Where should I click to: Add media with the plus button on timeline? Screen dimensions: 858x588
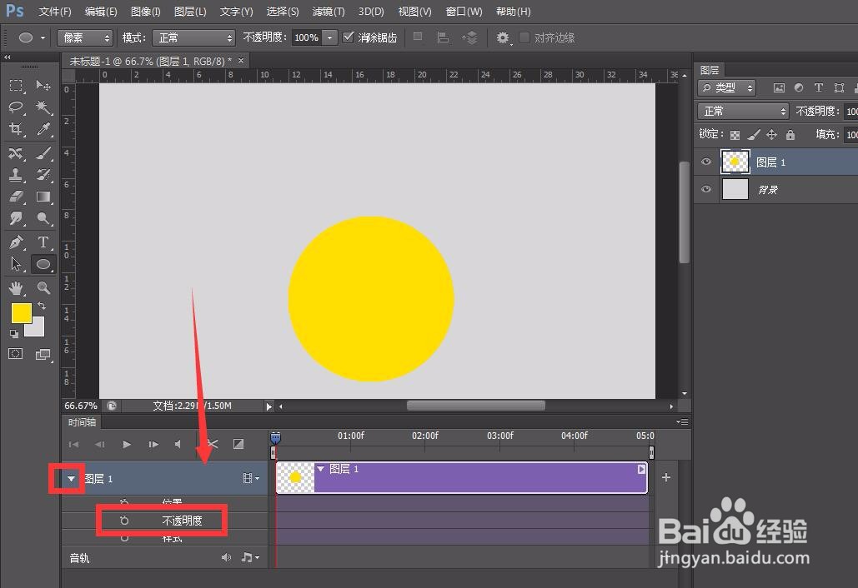pyautogui.click(x=665, y=476)
